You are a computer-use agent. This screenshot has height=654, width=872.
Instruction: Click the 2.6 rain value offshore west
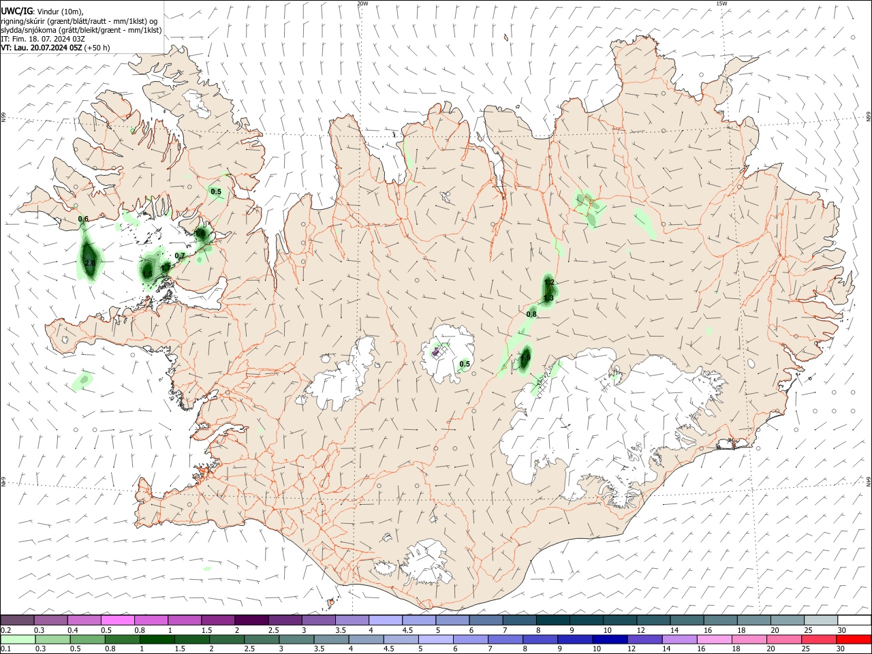point(90,263)
